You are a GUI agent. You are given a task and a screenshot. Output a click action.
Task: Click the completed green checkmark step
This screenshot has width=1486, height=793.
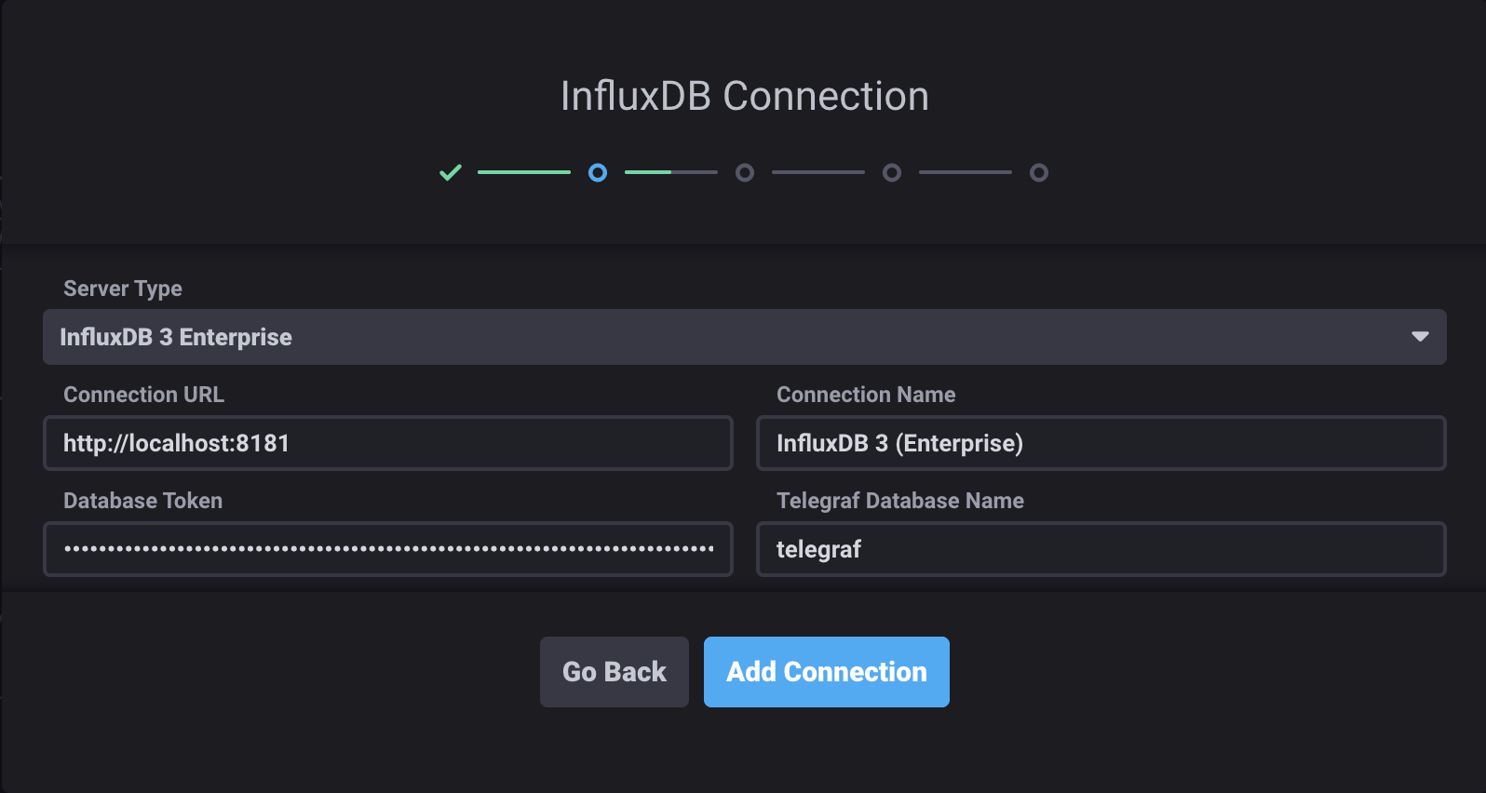coord(451,172)
